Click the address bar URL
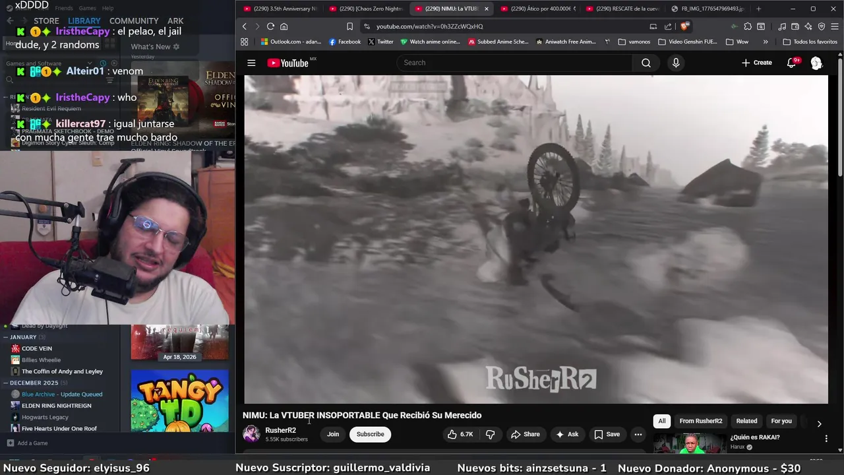This screenshot has width=844, height=475. coord(429,26)
